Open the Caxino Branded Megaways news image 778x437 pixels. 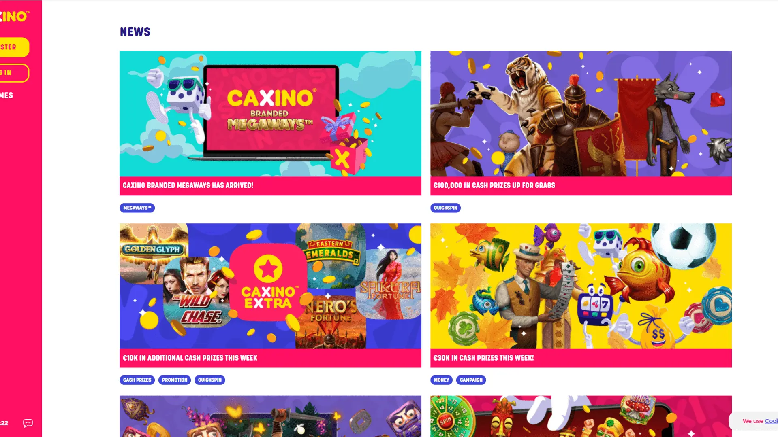[270, 114]
